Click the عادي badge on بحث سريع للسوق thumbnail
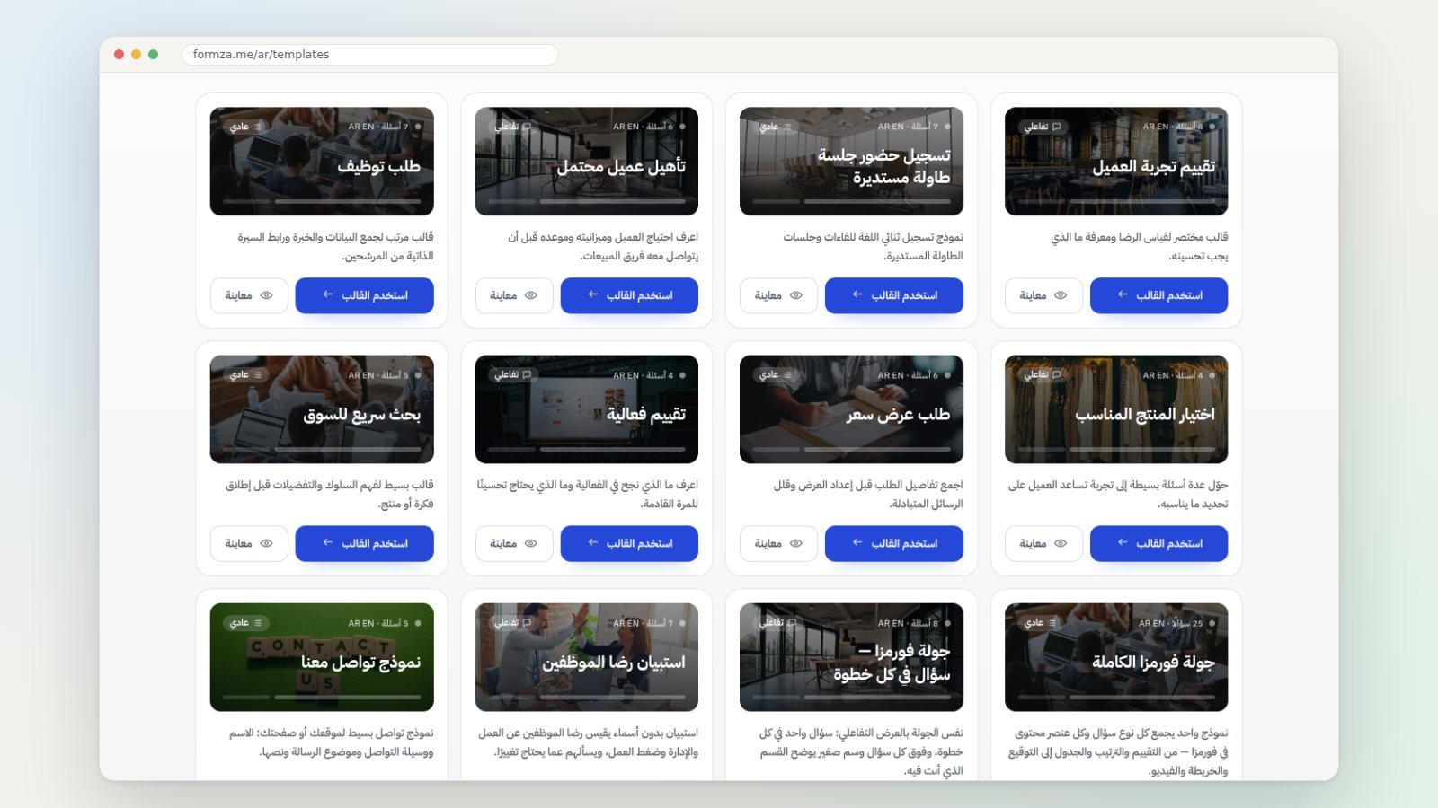1438x808 pixels. click(x=245, y=374)
